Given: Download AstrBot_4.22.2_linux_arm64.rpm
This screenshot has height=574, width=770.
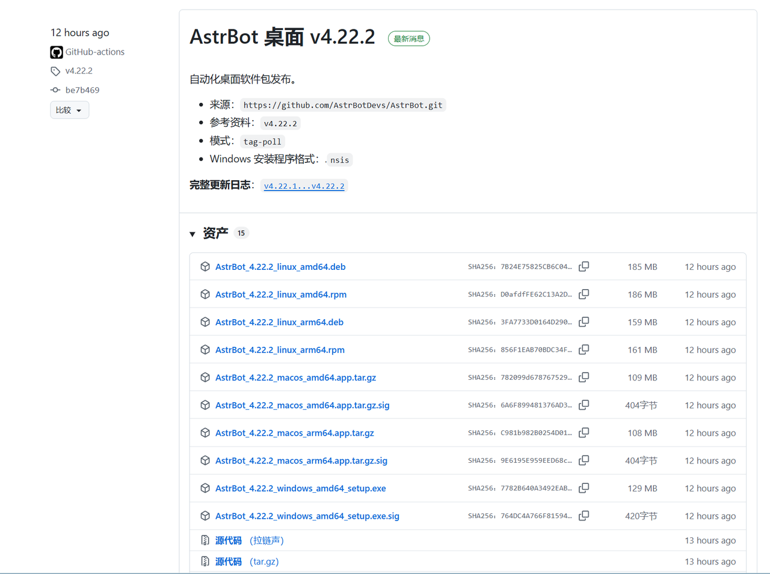Looking at the screenshot, I should [280, 350].
